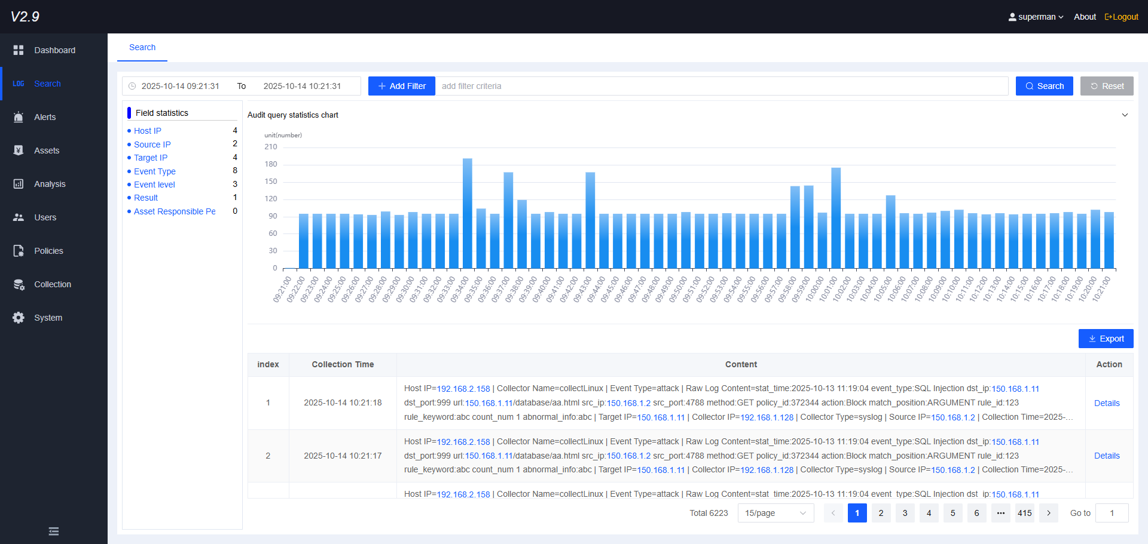Viewport: 1148px width, 544px height.
Task: Expand Event level field statistics
Action: point(154,185)
